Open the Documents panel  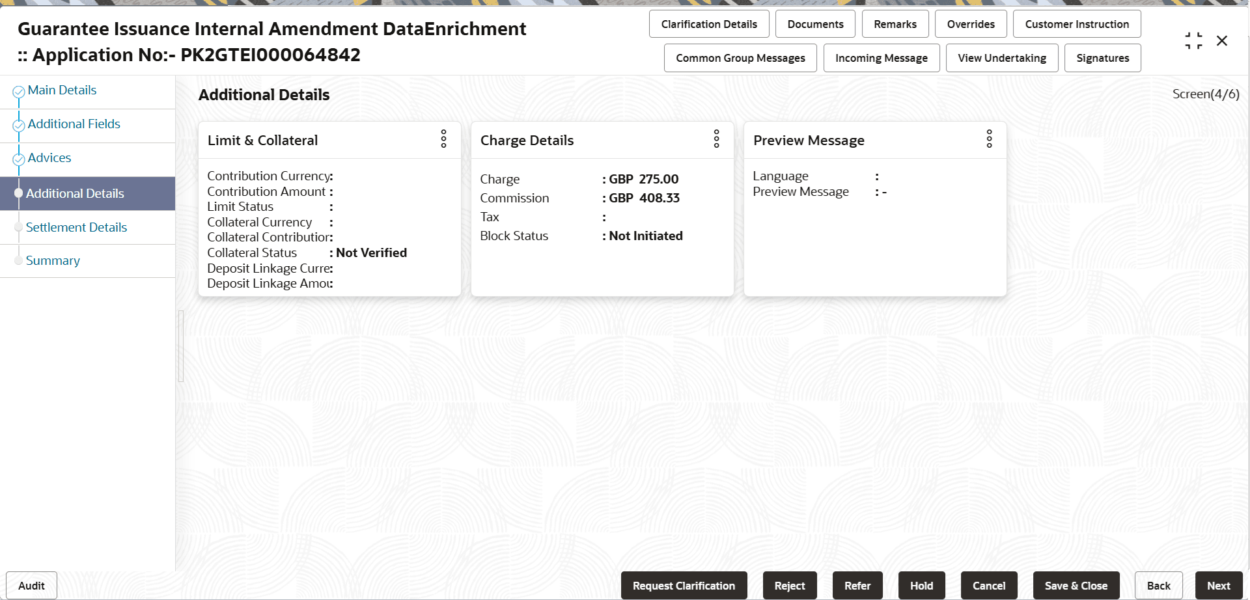(x=815, y=24)
